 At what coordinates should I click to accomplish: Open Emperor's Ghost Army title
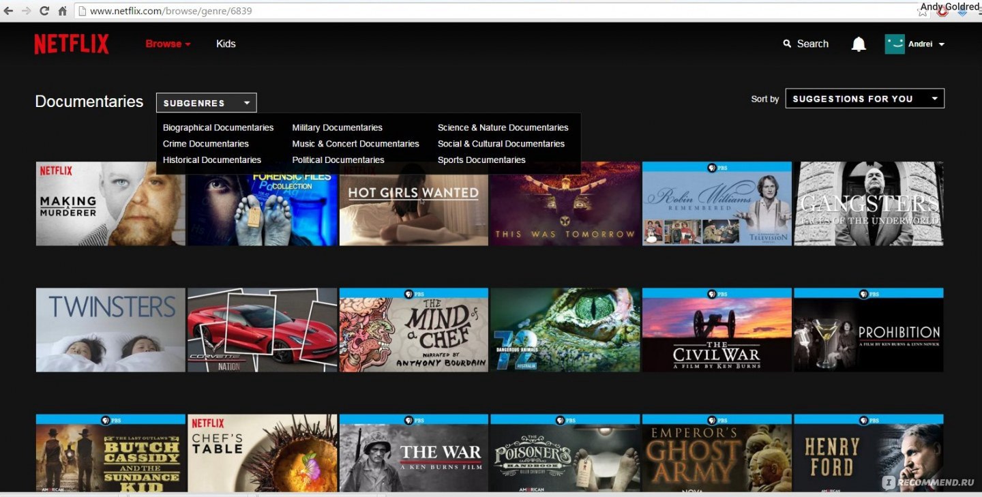pyautogui.click(x=717, y=453)
